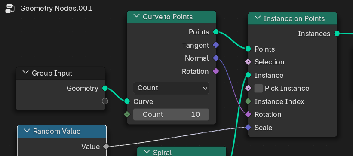Screen dimensions: 353x156
Task: Click the Geometry Nodes.001 breadcrumb label
Action: click(x=56, y=9)
